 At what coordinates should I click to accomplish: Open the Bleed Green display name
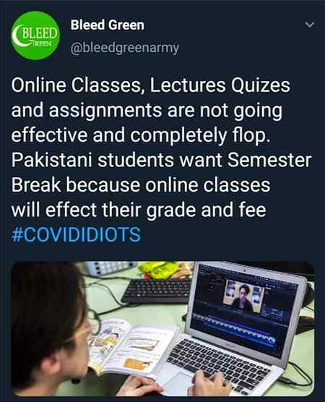point(108,25)
